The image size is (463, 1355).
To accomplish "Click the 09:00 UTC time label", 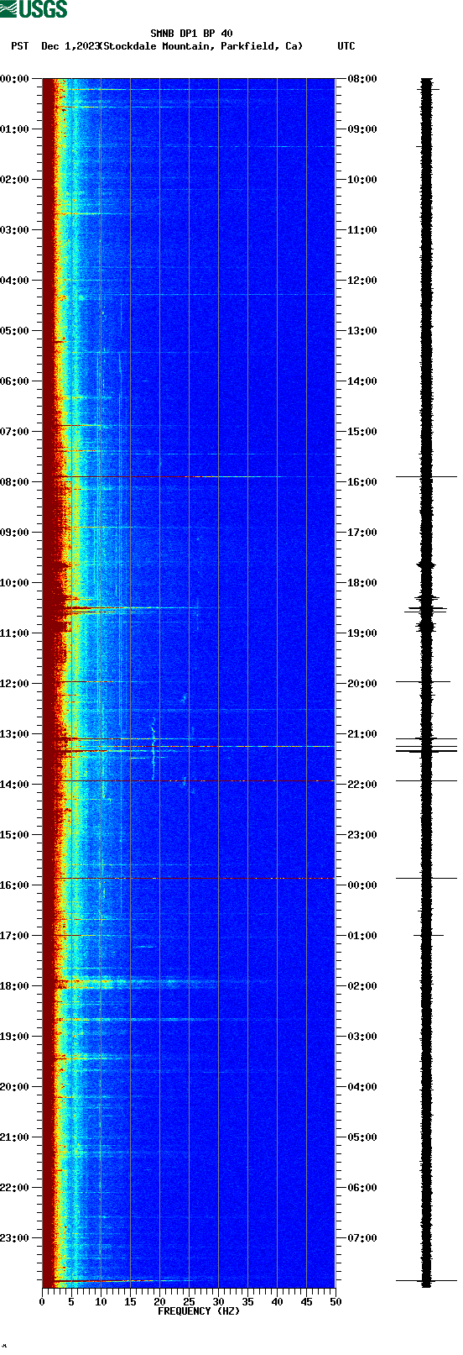I will pyautogui.click(x=362, y=129).
